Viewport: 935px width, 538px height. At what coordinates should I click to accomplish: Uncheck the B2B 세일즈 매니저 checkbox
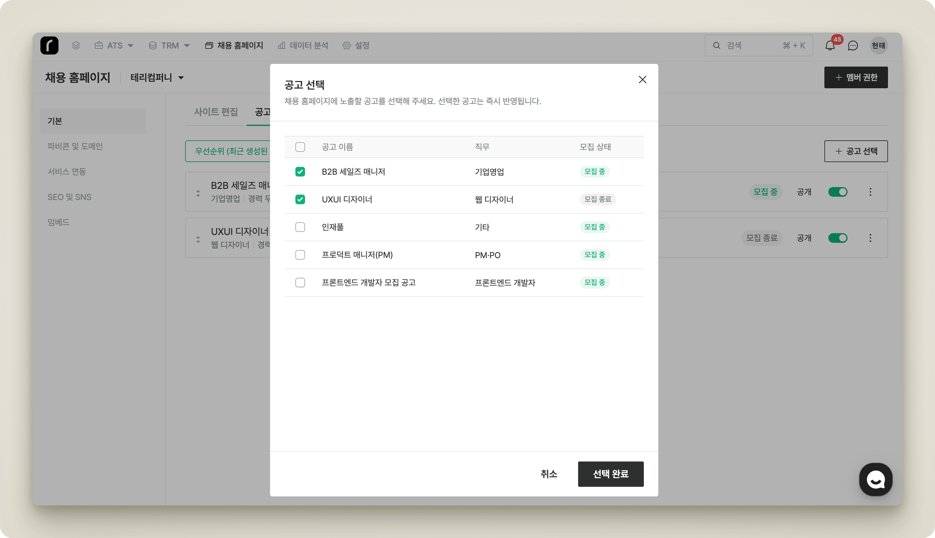[300, 172]
